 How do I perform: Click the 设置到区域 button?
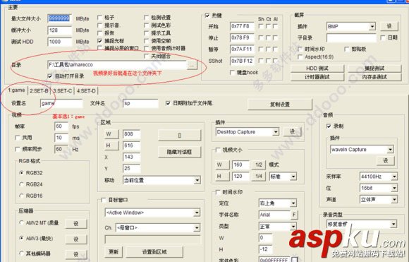tap(154, 252)
